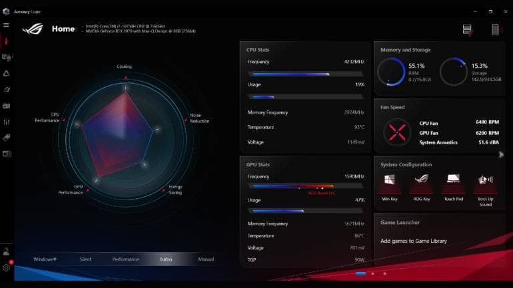513x288 pixels.
Task: Switch to the Turbo operating mode
Action: coord(166,259)
